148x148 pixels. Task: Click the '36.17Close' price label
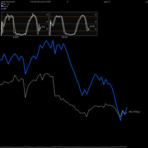pos(135,112)
